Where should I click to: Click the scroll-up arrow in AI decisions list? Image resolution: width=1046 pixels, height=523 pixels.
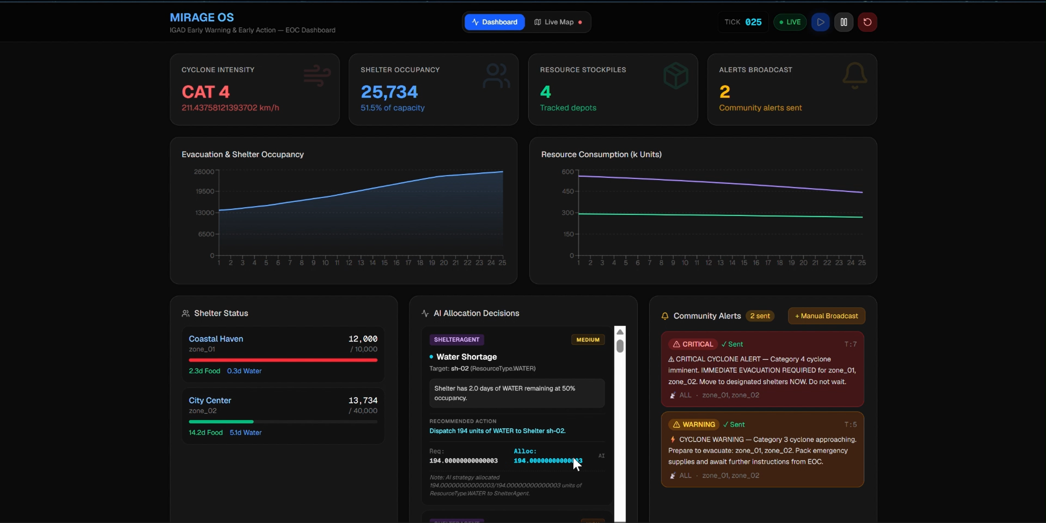tap(620, 332)
